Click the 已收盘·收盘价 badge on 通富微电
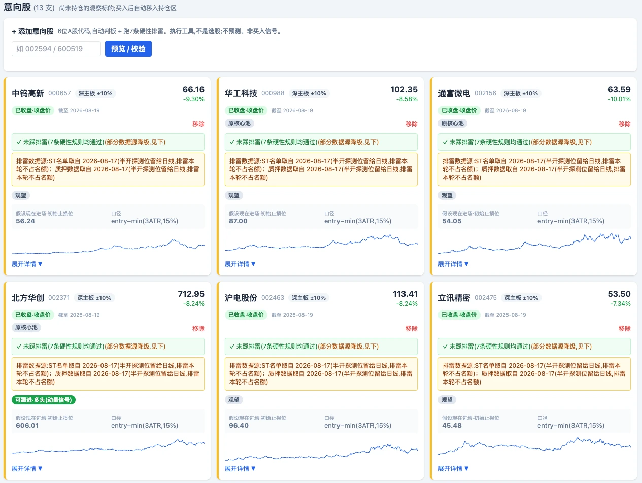The width and height of the screenshot is (642, 483). pos(459,110)
